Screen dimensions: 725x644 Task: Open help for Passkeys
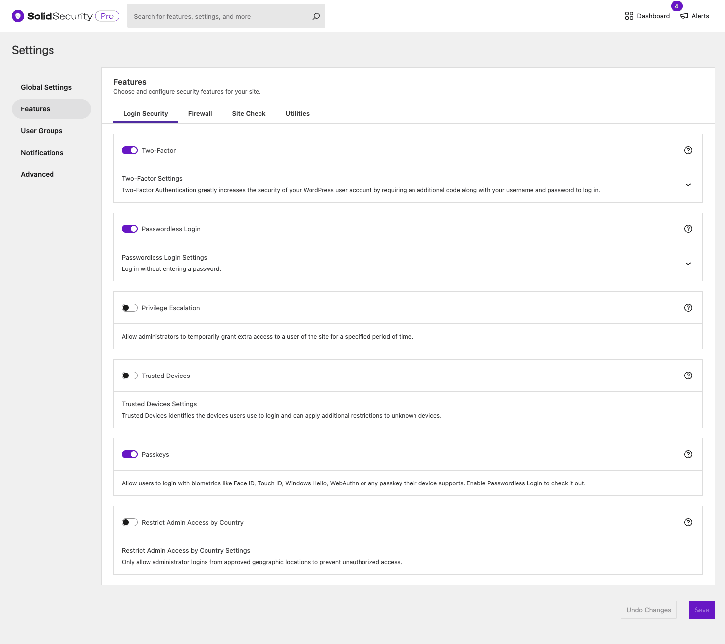point(688,454)
